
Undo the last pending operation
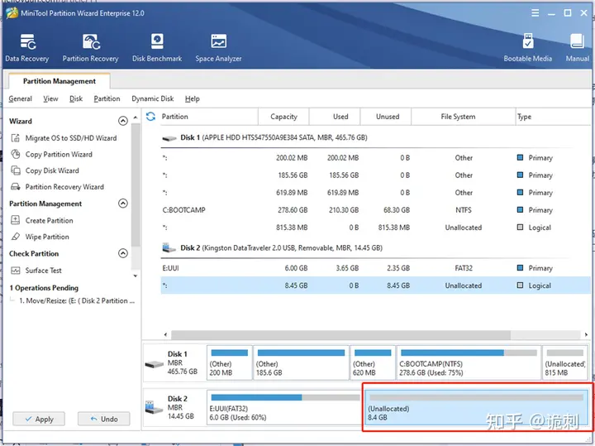103,419
